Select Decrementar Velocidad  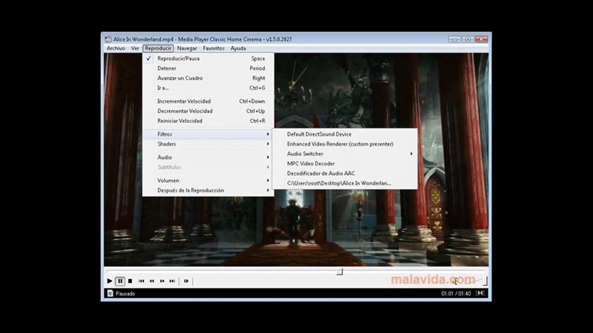pos(208,111)
